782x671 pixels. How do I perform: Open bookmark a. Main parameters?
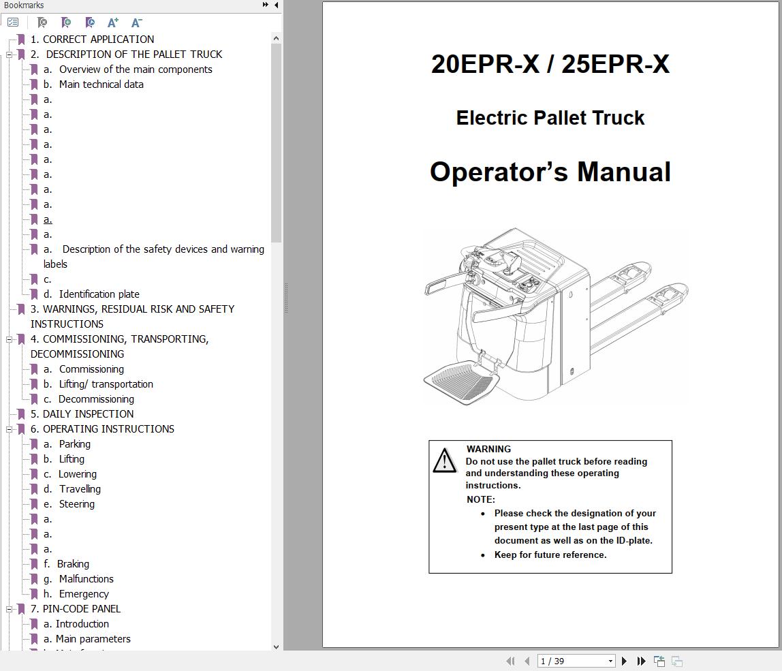87,639
